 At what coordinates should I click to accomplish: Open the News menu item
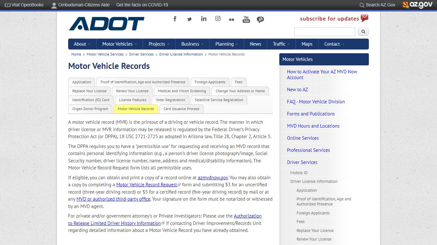256,44
